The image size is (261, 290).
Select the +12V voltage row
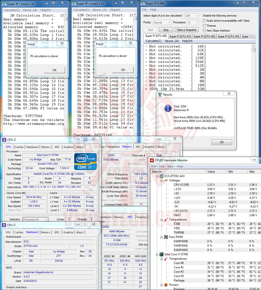[215, 198]
